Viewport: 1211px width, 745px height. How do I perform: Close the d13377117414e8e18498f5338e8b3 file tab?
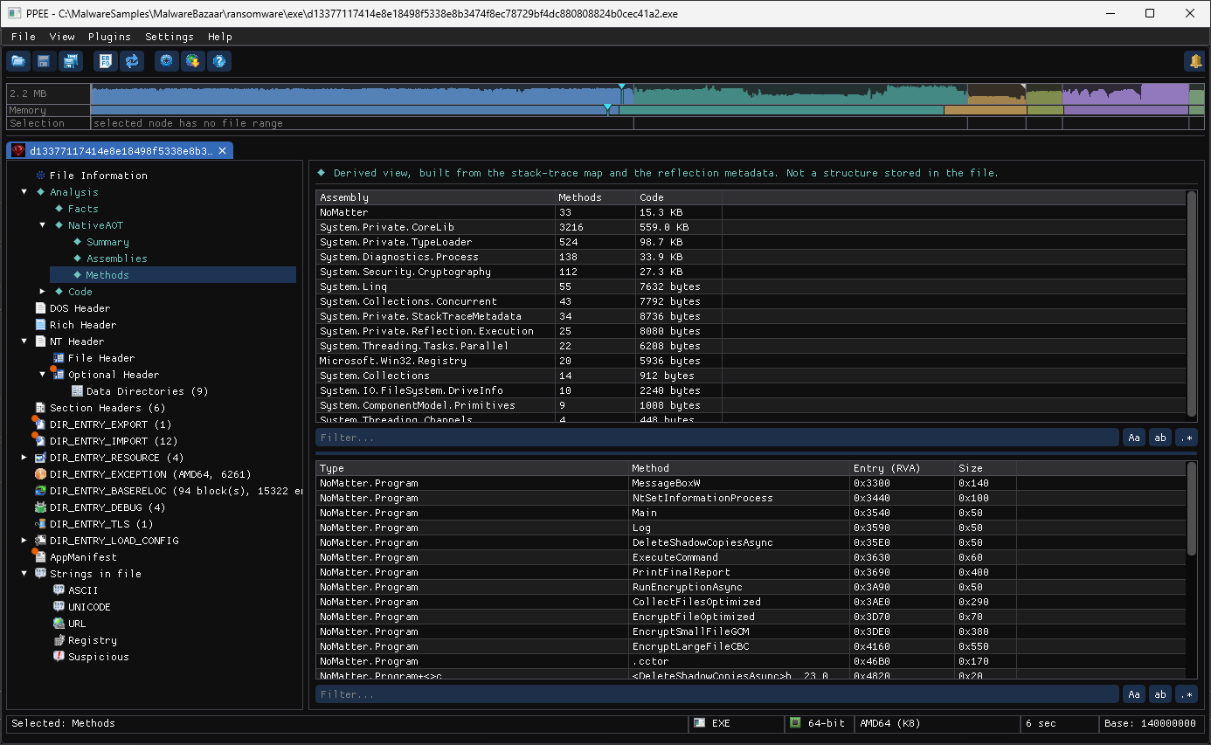tap(223, 151)
